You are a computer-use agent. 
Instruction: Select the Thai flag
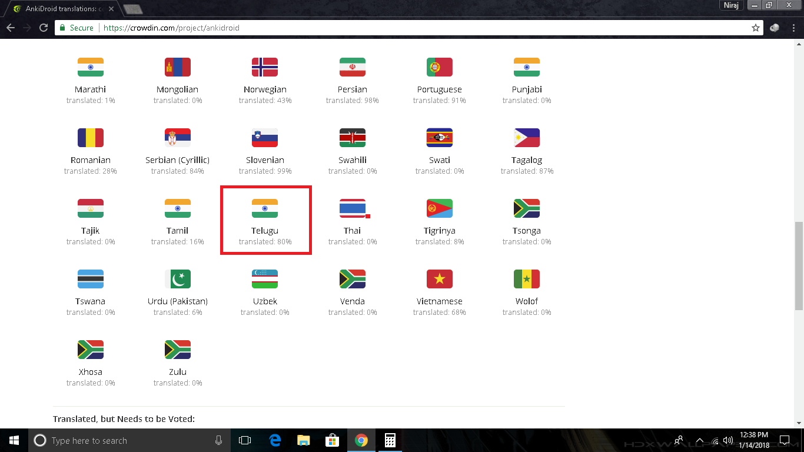point(353,208)
